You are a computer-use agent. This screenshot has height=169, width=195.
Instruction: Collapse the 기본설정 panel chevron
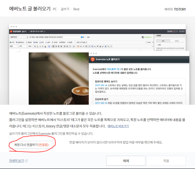click(x=184, y=36)
